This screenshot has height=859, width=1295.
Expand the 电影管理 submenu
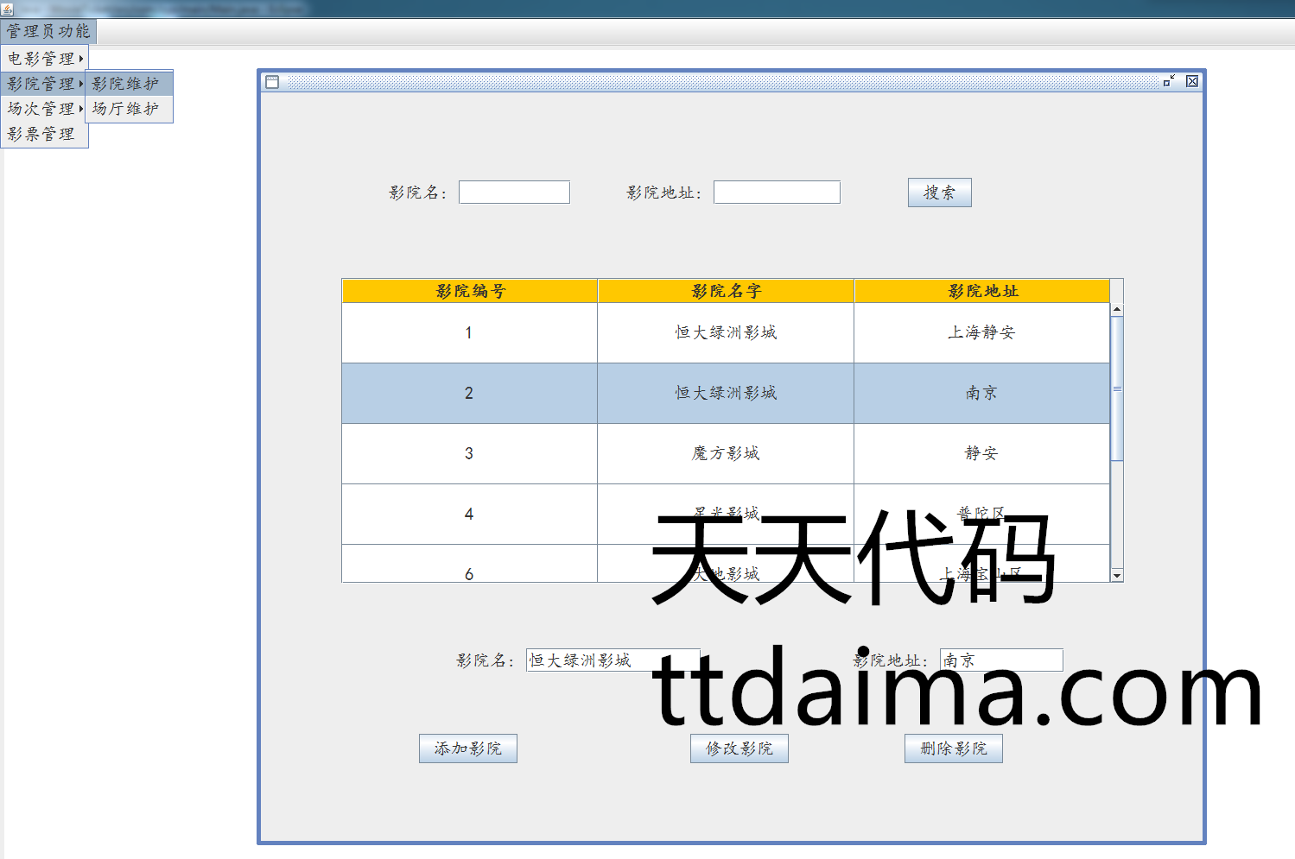click(45, 59)
